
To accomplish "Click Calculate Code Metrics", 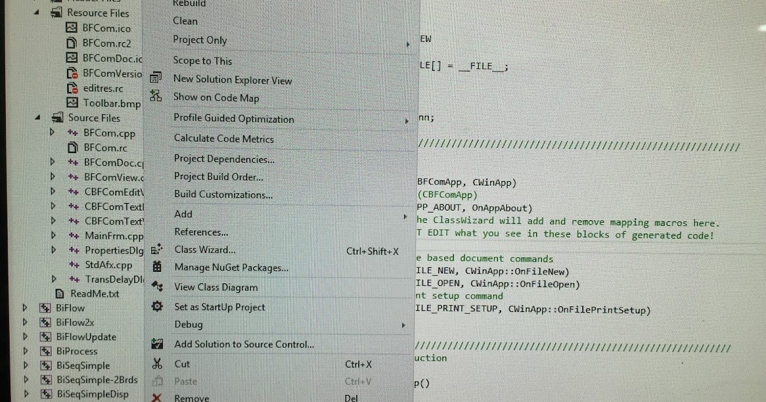I will 217,138.
